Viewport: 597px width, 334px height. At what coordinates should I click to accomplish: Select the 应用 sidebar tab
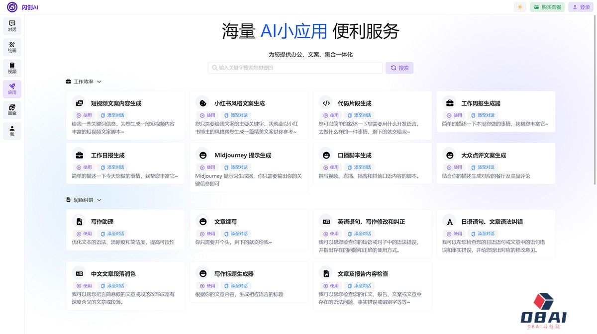(x=12, y=89)
